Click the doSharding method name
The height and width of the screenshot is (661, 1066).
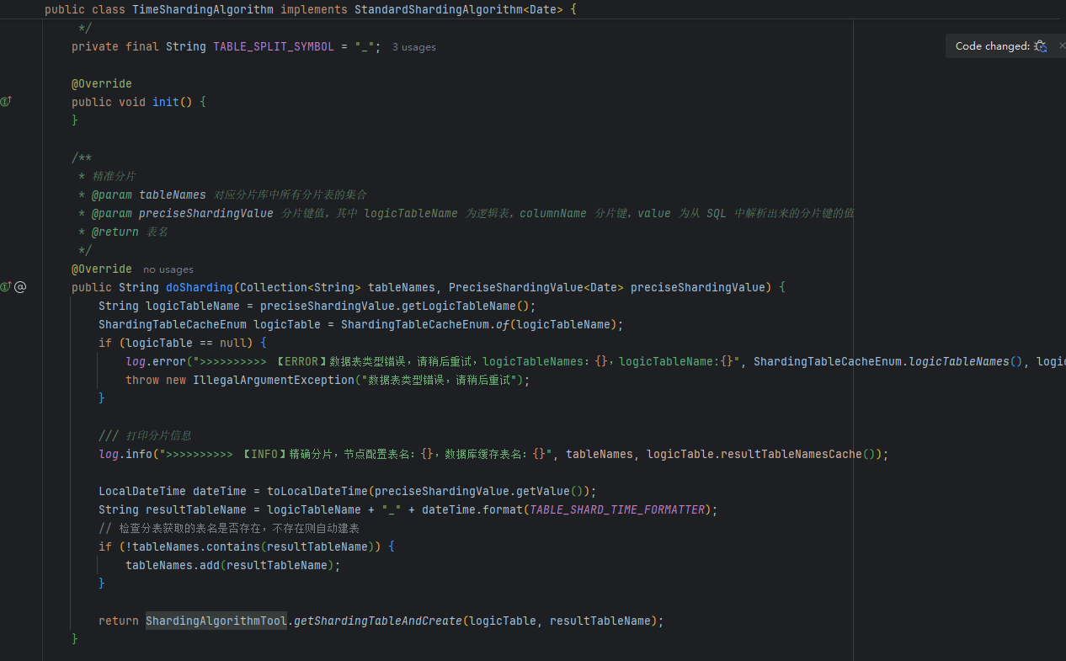(x=200, y=287)
